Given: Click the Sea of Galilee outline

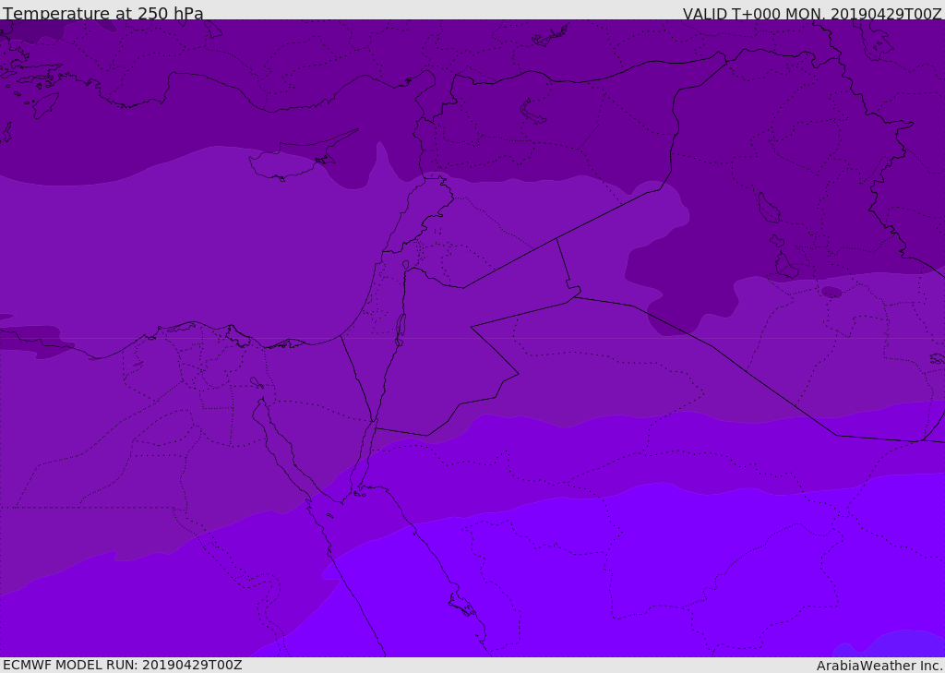Looking at the screenshot, I should [x=406, y=265].
